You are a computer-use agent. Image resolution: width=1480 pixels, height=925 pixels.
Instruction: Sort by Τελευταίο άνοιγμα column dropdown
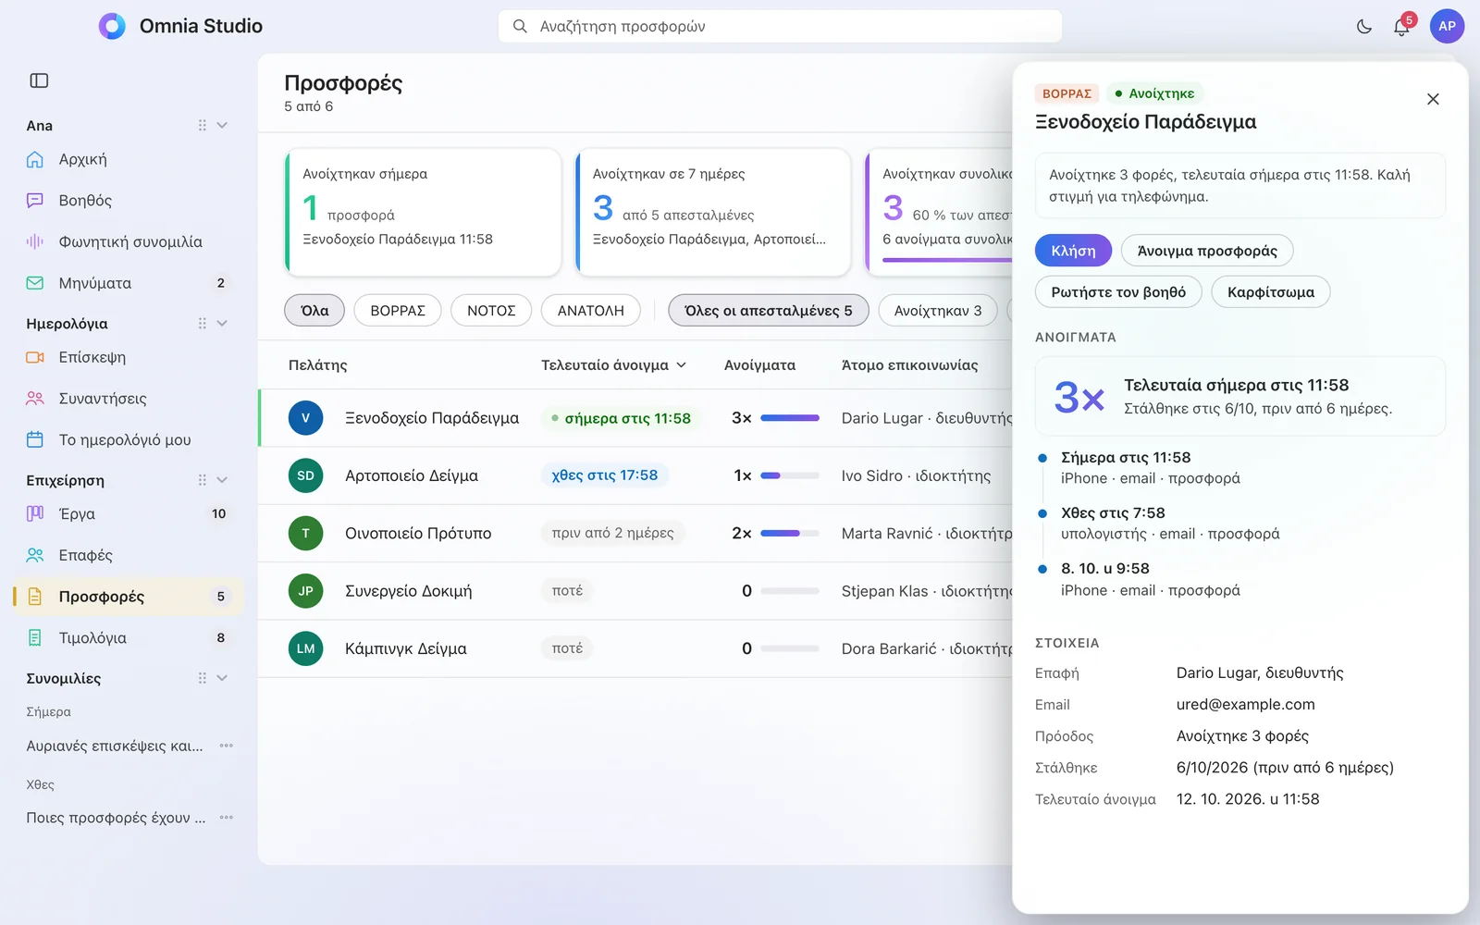[x=614, y=365]
